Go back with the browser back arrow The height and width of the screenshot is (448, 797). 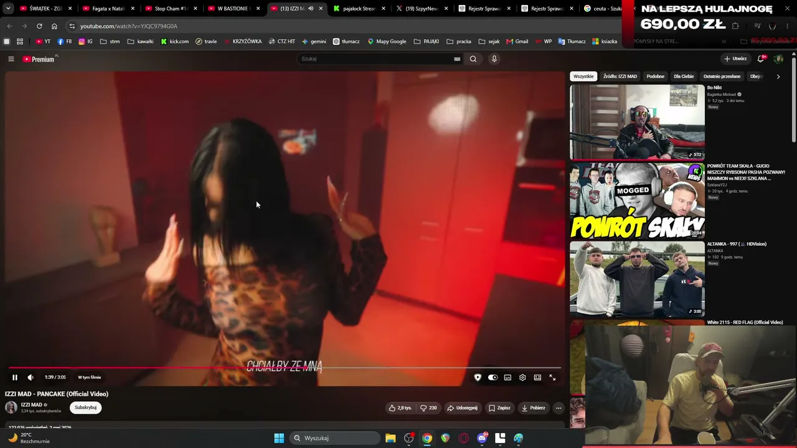pyautogui.click(x=9, y=26)
